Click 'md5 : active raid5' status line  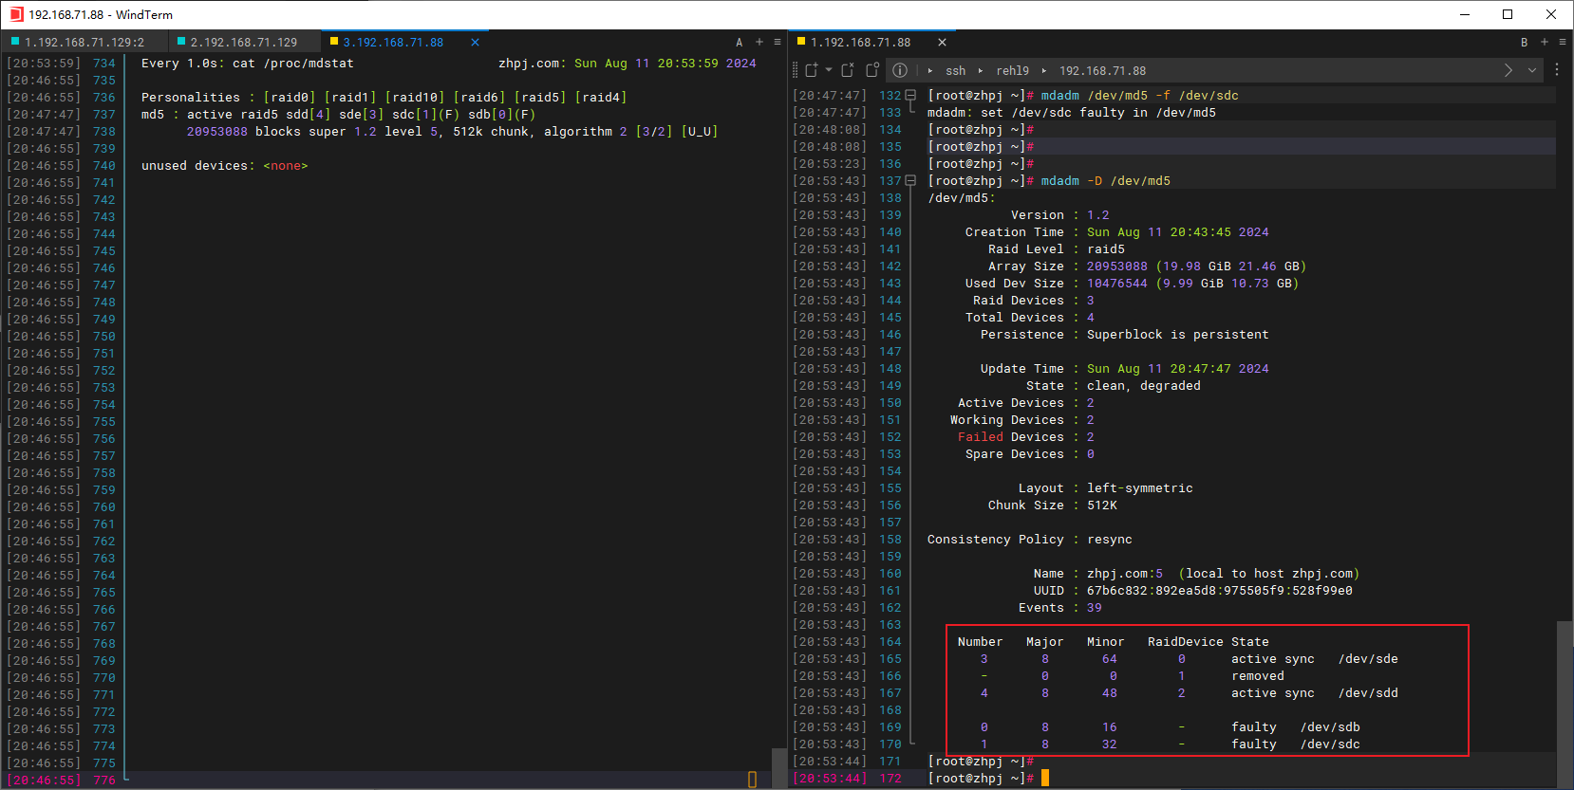click(338, 114)
